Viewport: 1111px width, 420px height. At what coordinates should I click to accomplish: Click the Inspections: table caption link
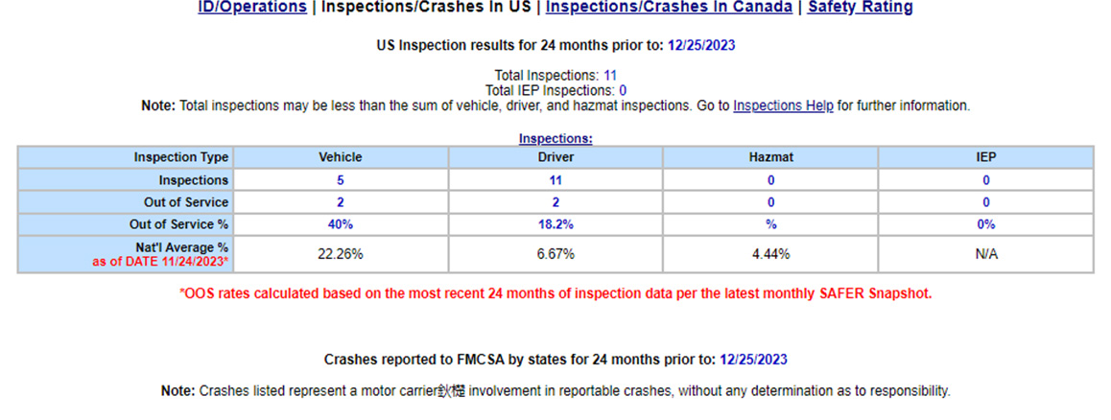[x=555, y=138]
